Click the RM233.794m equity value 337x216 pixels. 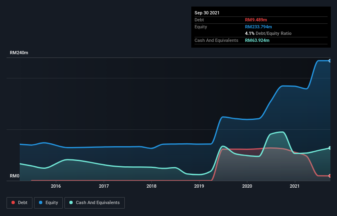[x=258, y=27]
